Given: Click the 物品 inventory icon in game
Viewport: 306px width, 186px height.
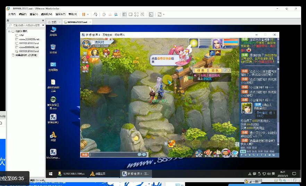Looking at the screenshot, I should click(x=199, y=154).
